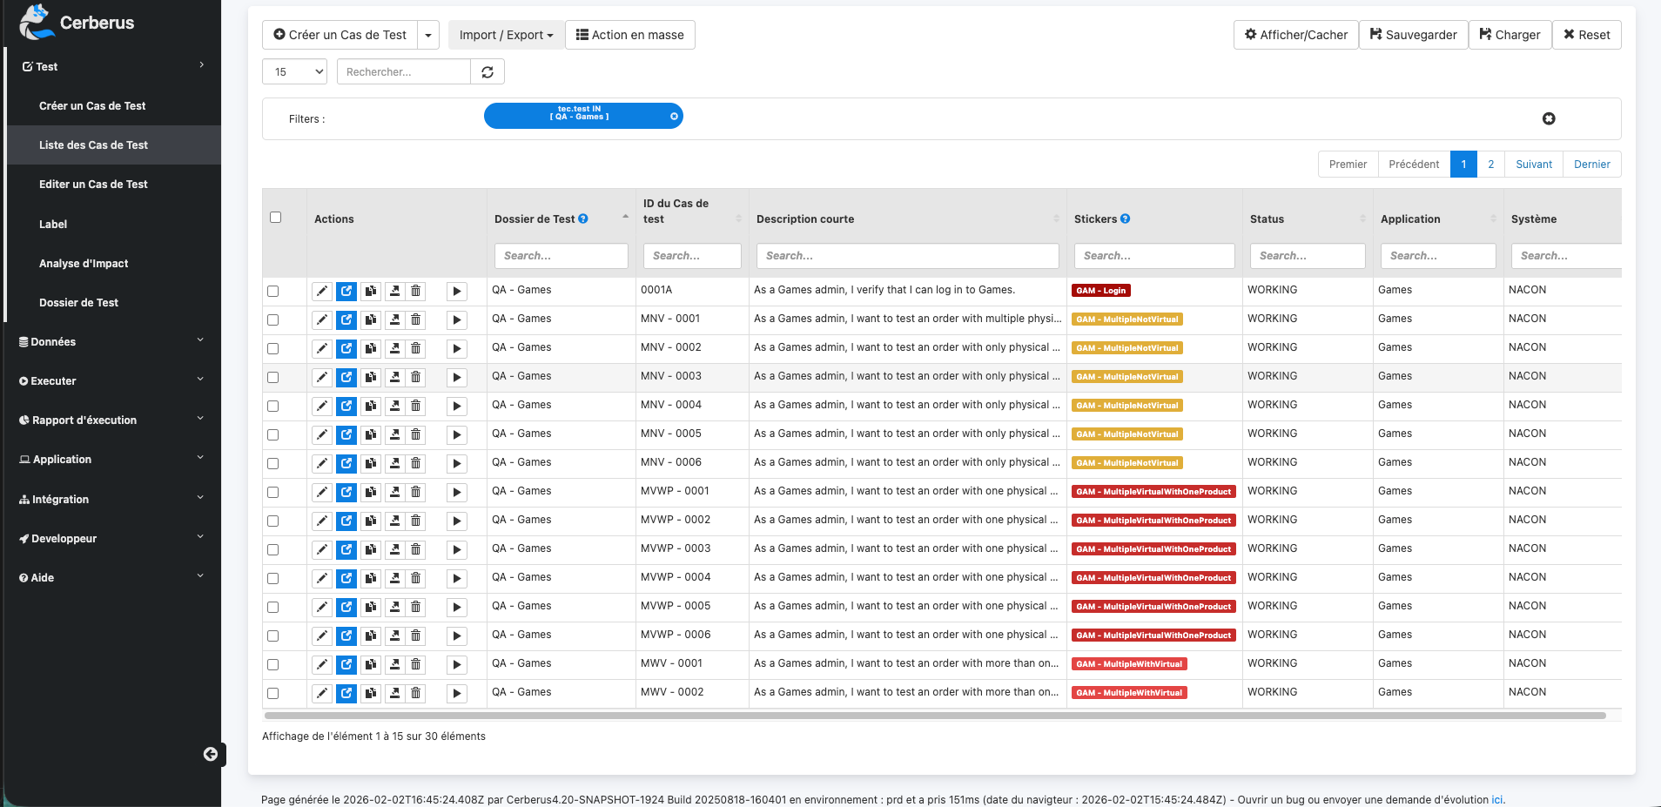Toggle the select-all checkbox in table header
This screenshot has height=807, width=1661.
pyautogui.click(x=276, y=218)
